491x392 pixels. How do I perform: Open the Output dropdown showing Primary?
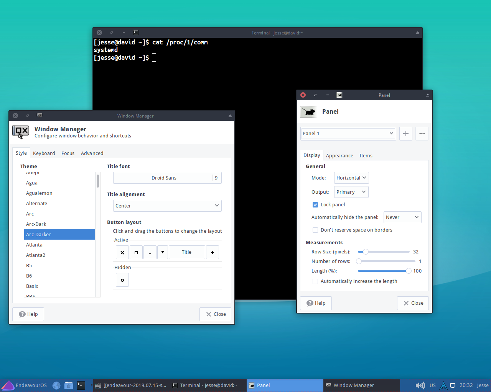[x=351, y=192]
